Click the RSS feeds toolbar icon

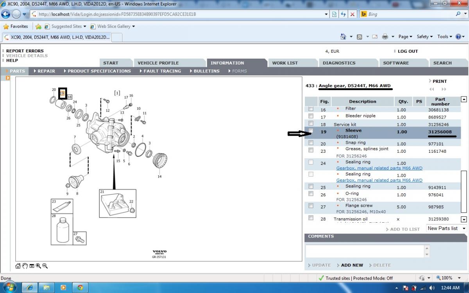359,37
